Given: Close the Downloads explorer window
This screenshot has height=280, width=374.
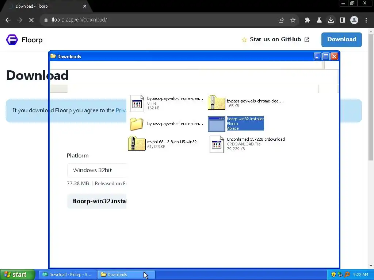Looking at the screenshot, I should point(335,57).
